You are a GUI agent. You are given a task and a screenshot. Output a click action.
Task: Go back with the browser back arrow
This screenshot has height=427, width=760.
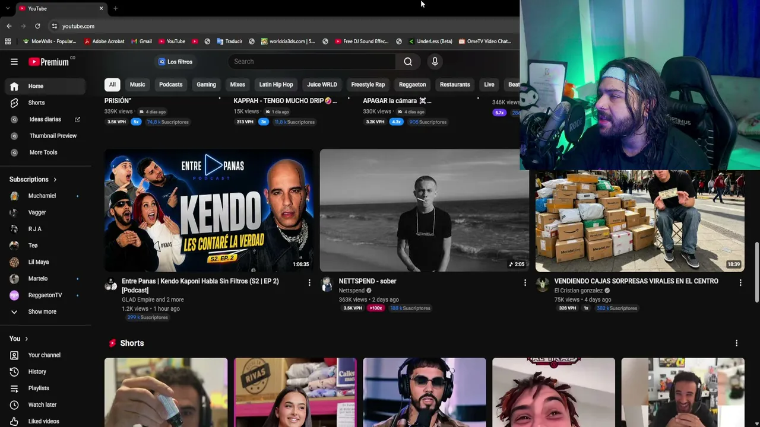(9, 26)
